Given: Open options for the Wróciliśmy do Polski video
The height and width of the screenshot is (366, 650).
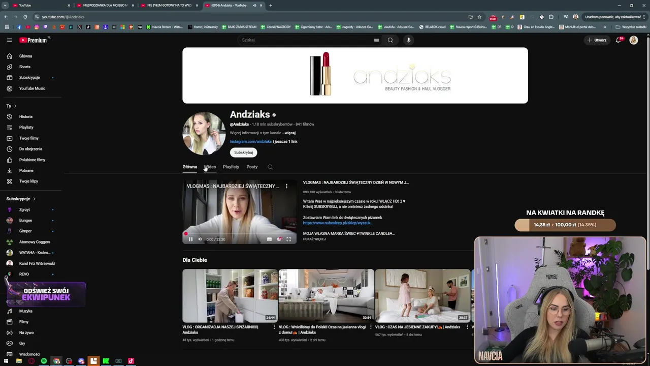Looking at the screenshot, I should 371,327.
